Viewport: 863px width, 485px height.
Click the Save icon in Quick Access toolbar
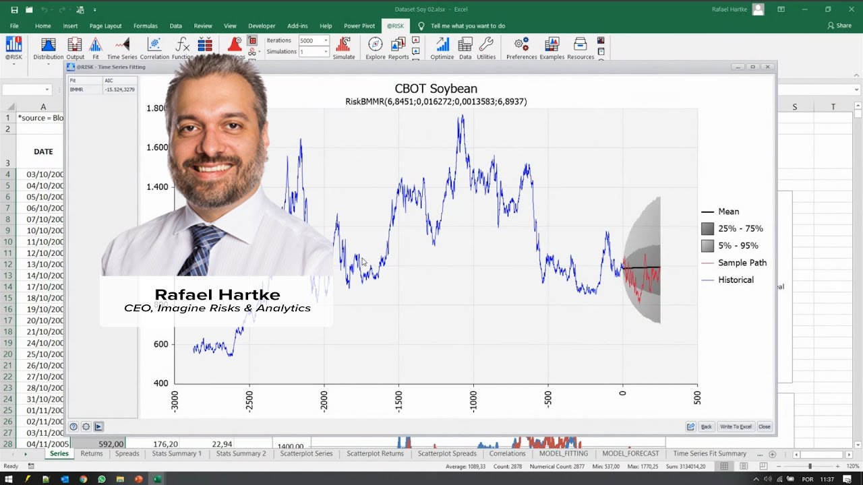14,9
